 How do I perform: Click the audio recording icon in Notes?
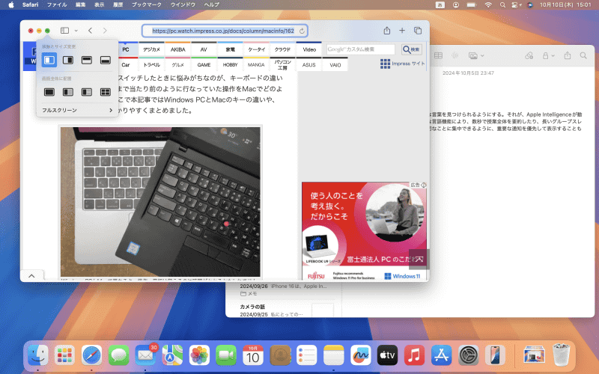[x=454, y=55]
